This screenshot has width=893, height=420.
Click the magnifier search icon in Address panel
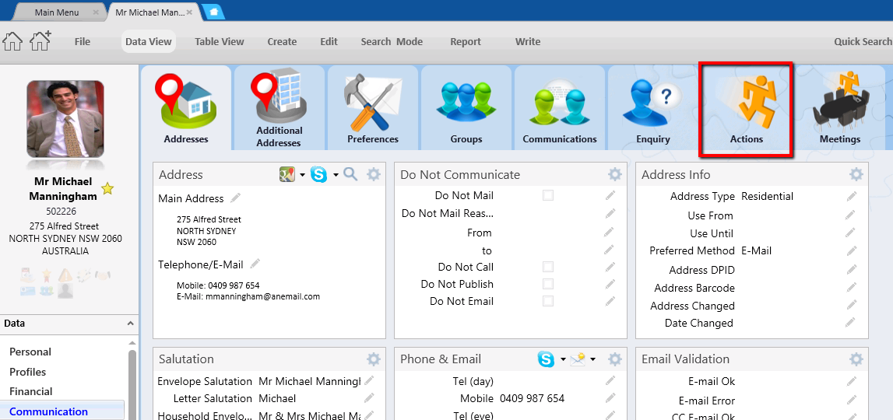(350, 175)
